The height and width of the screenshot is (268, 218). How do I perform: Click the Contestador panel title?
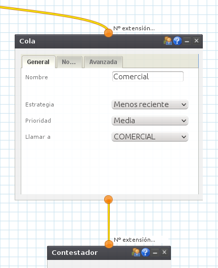coord(75,253)
